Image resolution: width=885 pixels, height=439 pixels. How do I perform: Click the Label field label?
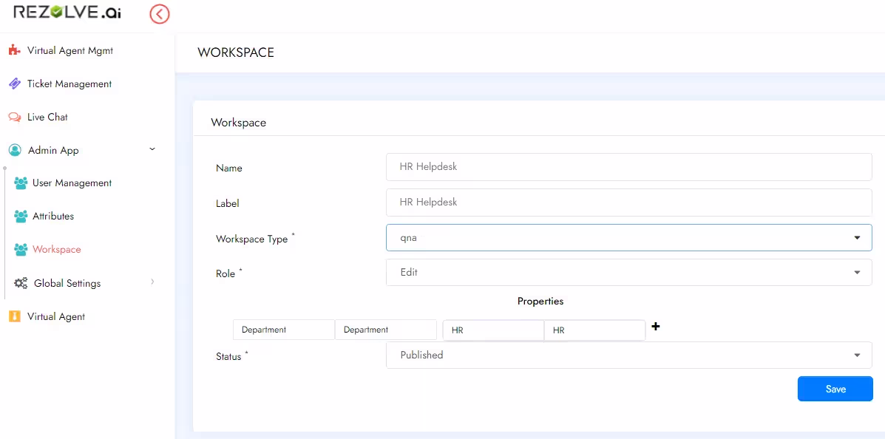[x=228, y=203]
